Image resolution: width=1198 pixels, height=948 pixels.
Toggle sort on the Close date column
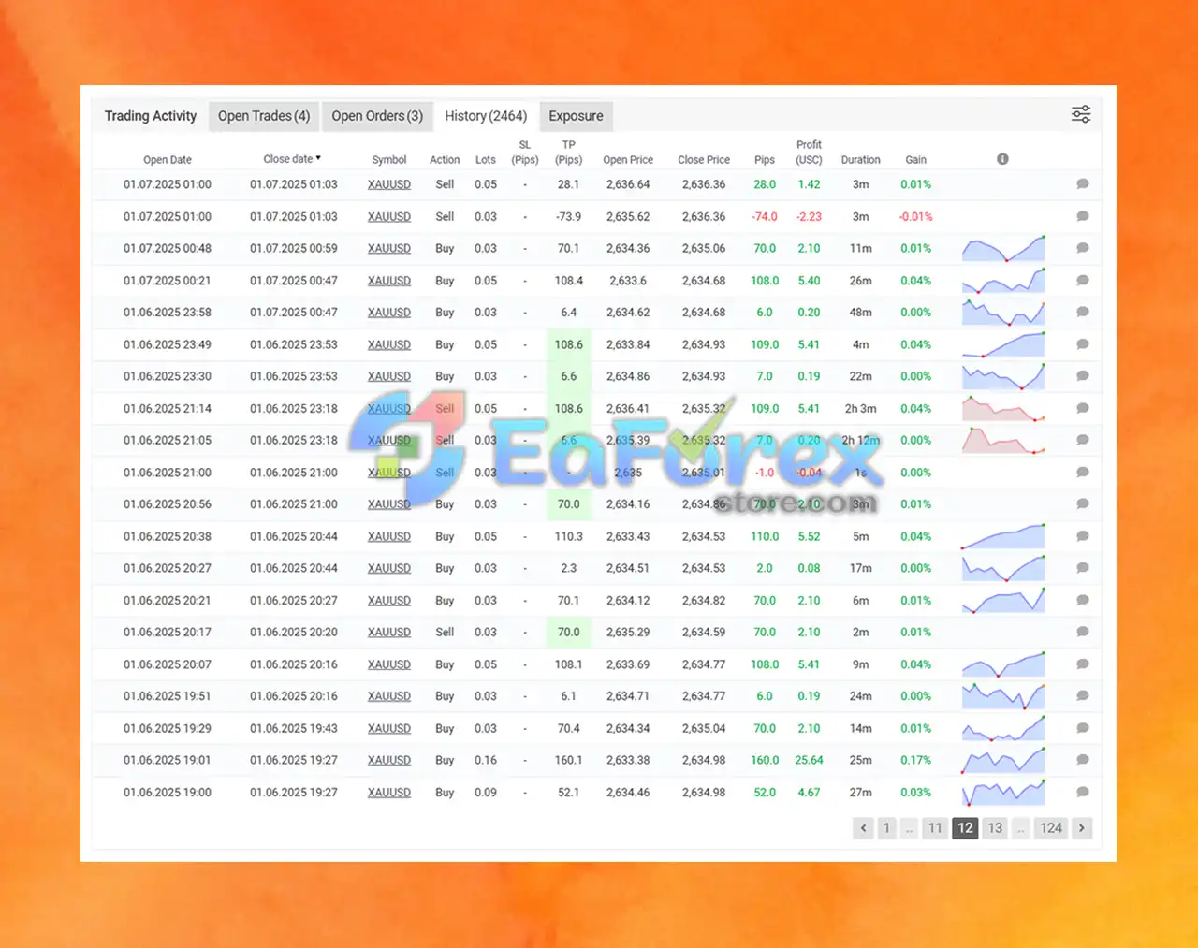292,159
